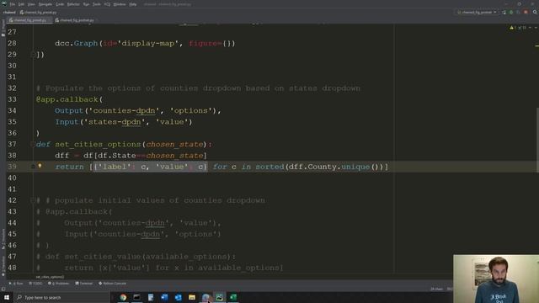The height and width of the screenshot is (303, 539).
Task: Open Microsoft Word from taskbar
Action: [164, 297]
